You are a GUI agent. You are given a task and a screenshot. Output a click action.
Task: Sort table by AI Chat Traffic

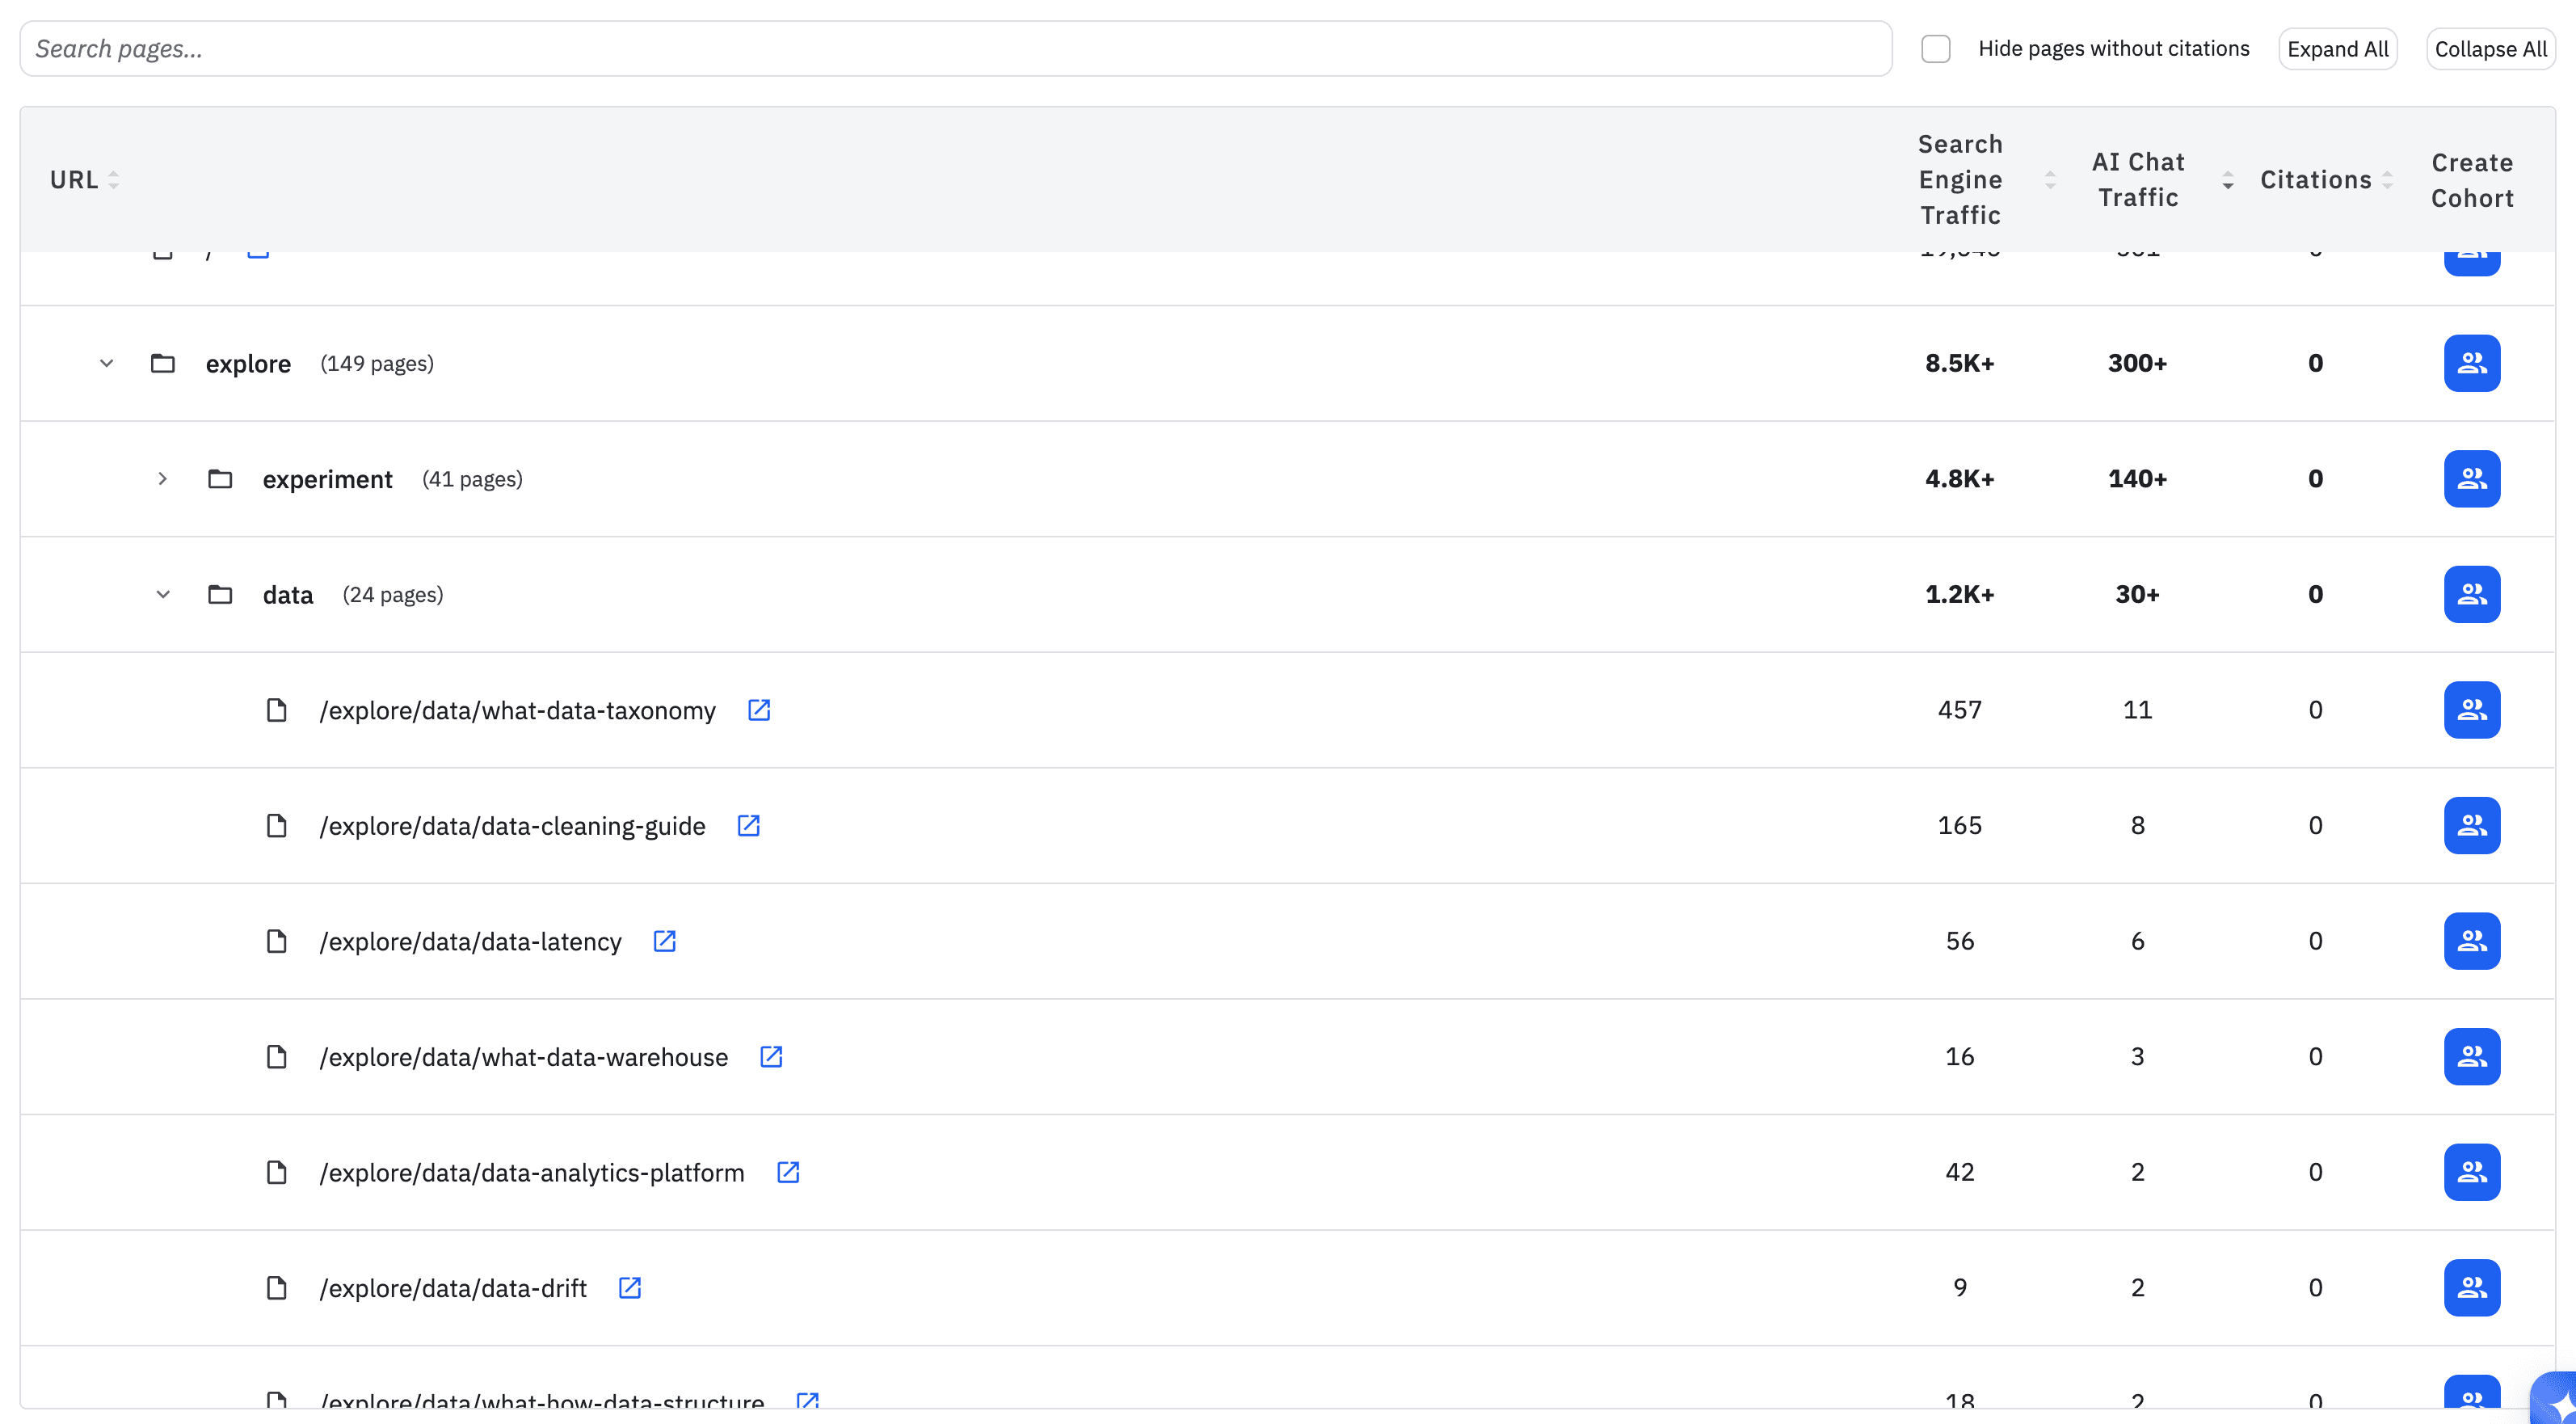pos(2228,182)
